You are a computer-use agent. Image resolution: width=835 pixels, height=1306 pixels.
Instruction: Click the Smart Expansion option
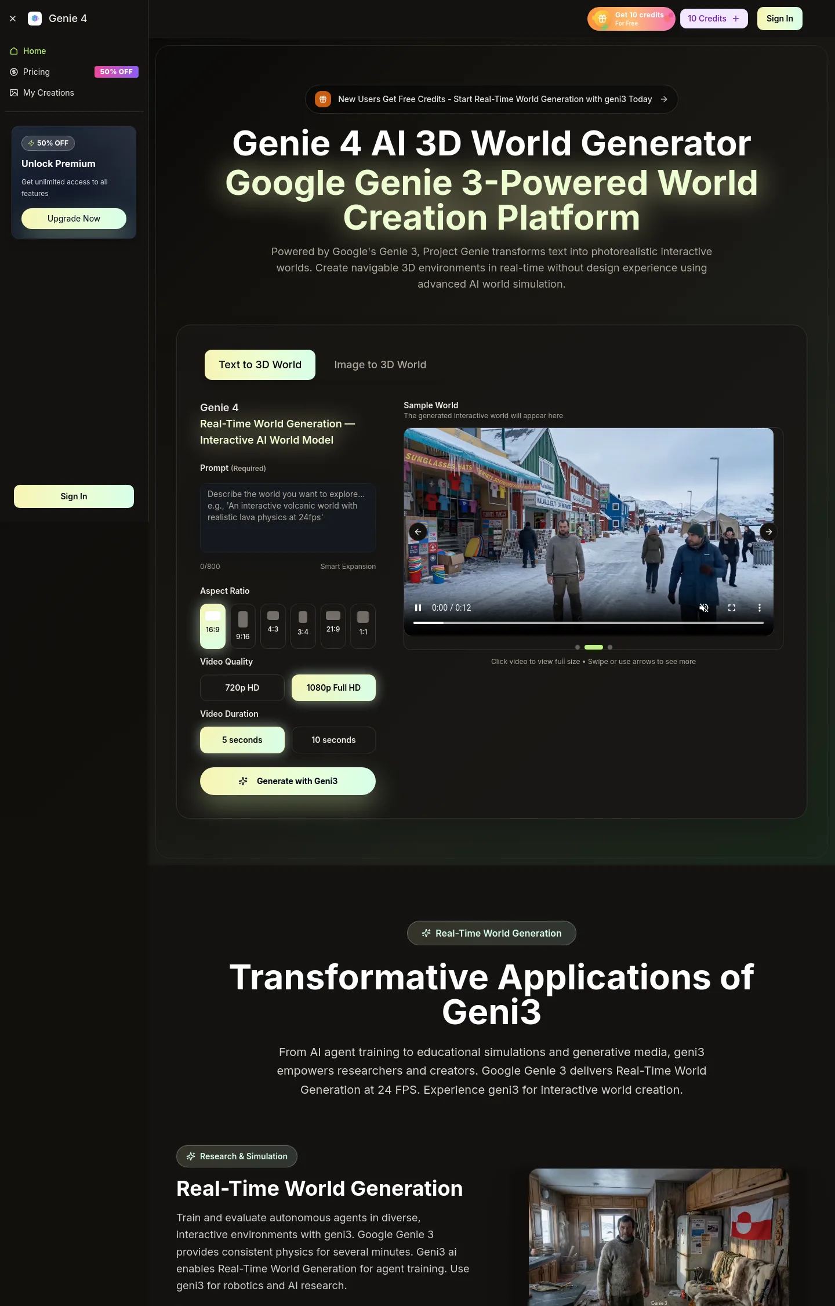click(x=348, y=567)
